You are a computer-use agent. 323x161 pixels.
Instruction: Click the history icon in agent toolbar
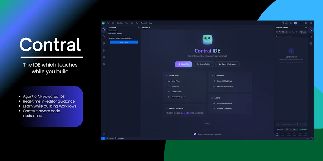[x=277, y=32]
